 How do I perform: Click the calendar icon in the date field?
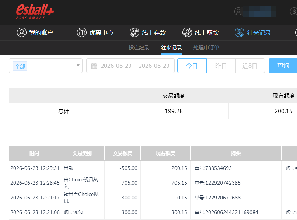pos(94,66)
